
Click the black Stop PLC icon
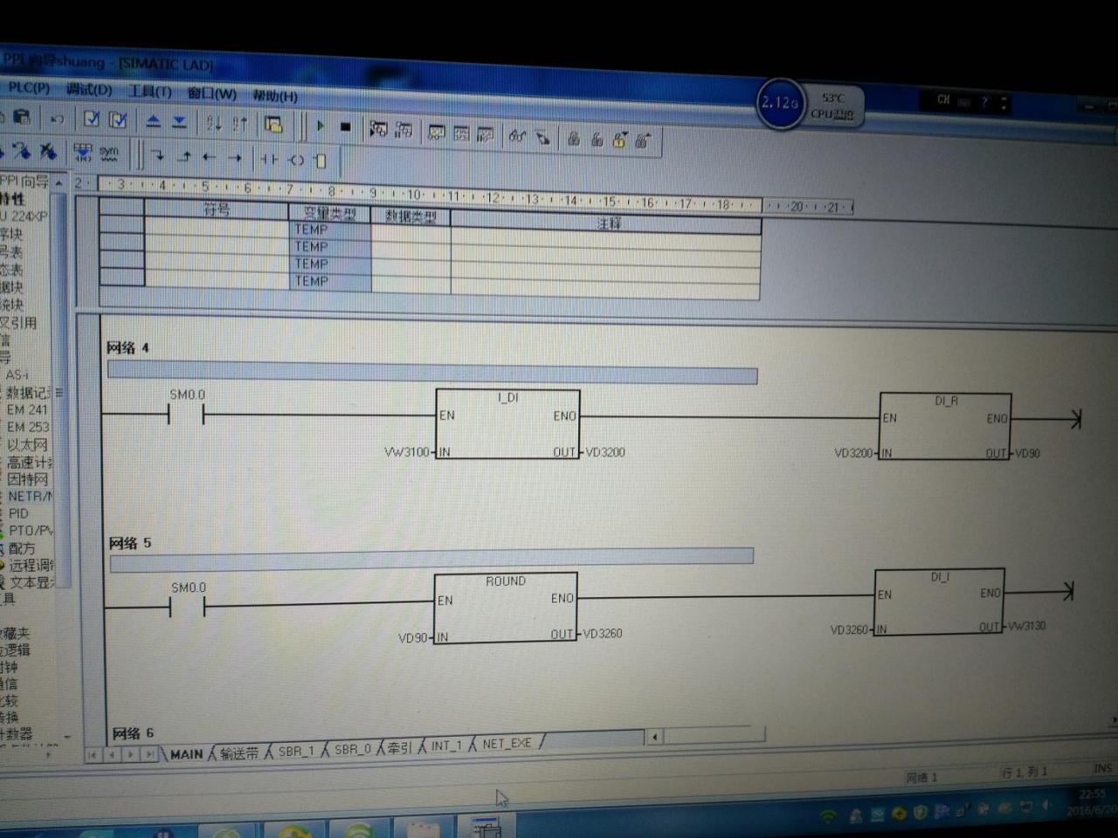[345, 127]
